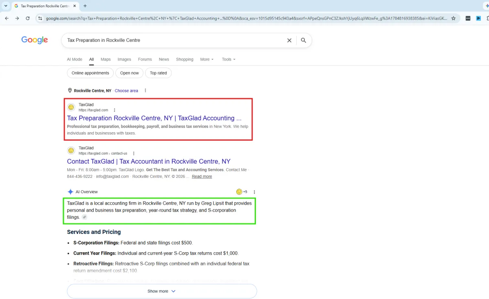489x299 pixels.
Task: Open three-dot menu next to https://taxglad.com
Action: 115,110
